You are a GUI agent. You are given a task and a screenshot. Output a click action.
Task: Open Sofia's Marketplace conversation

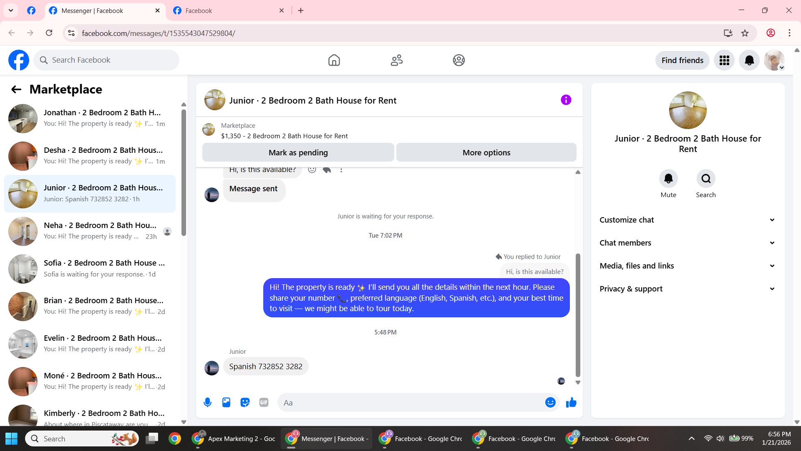90,269
